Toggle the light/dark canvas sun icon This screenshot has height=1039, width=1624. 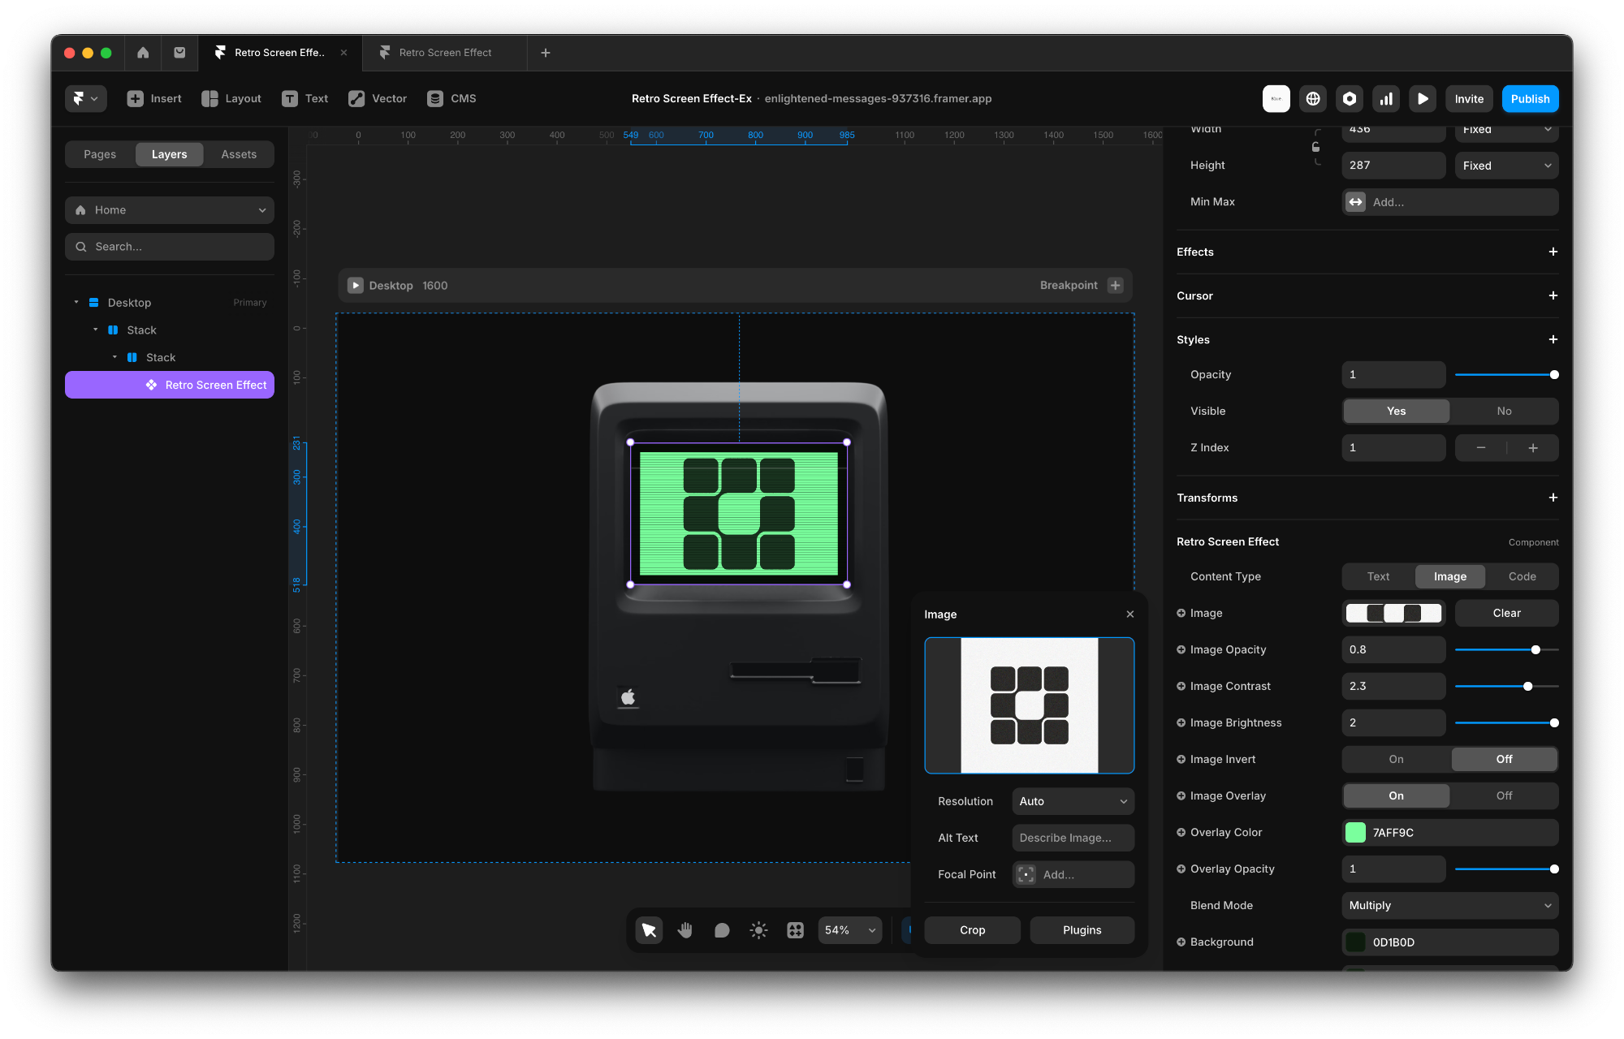tap(758, 930)
